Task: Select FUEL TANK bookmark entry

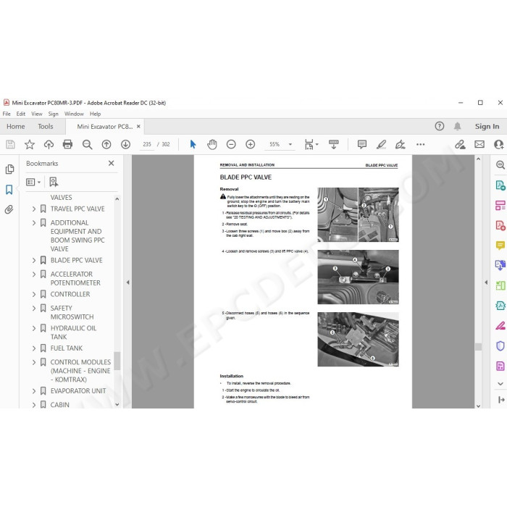Action: click(x=67, y=348)
